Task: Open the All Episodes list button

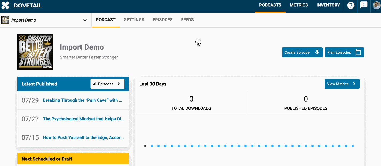Action: [107, 84]
